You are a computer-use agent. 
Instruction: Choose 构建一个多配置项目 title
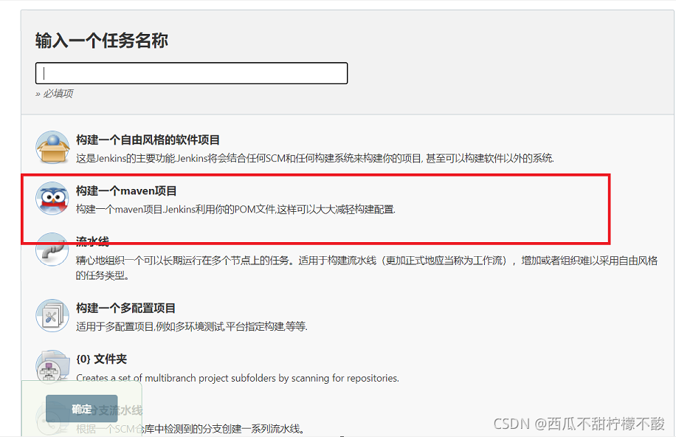125,308
